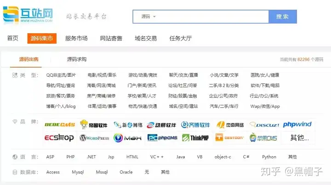Click the 齐博软件 brand logo
Viewport: 331px width, 185px height.
195,125
